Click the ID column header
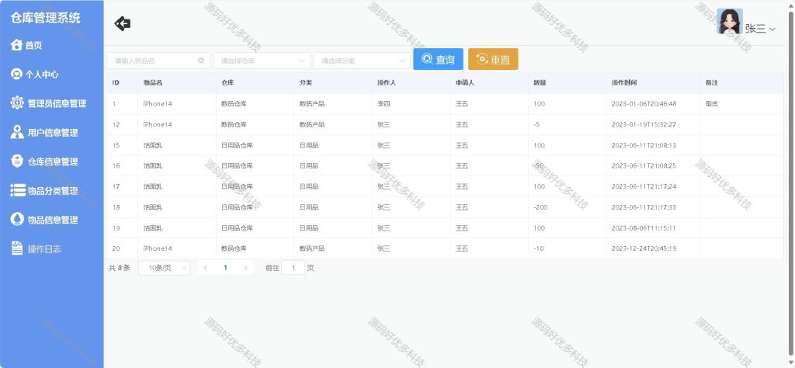The image size is (795, 368). point(116,82)
